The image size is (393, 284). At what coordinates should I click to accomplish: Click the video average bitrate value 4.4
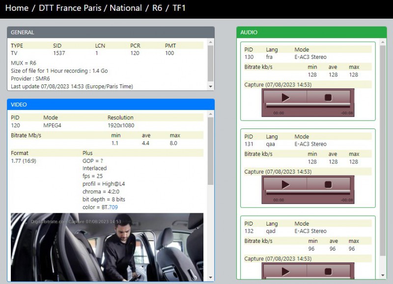click(x=145, y=143)
